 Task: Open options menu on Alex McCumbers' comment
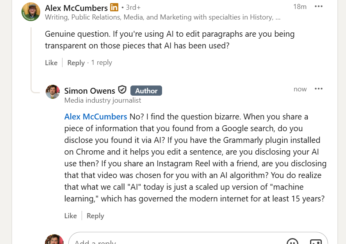click(x=319, y=7)
